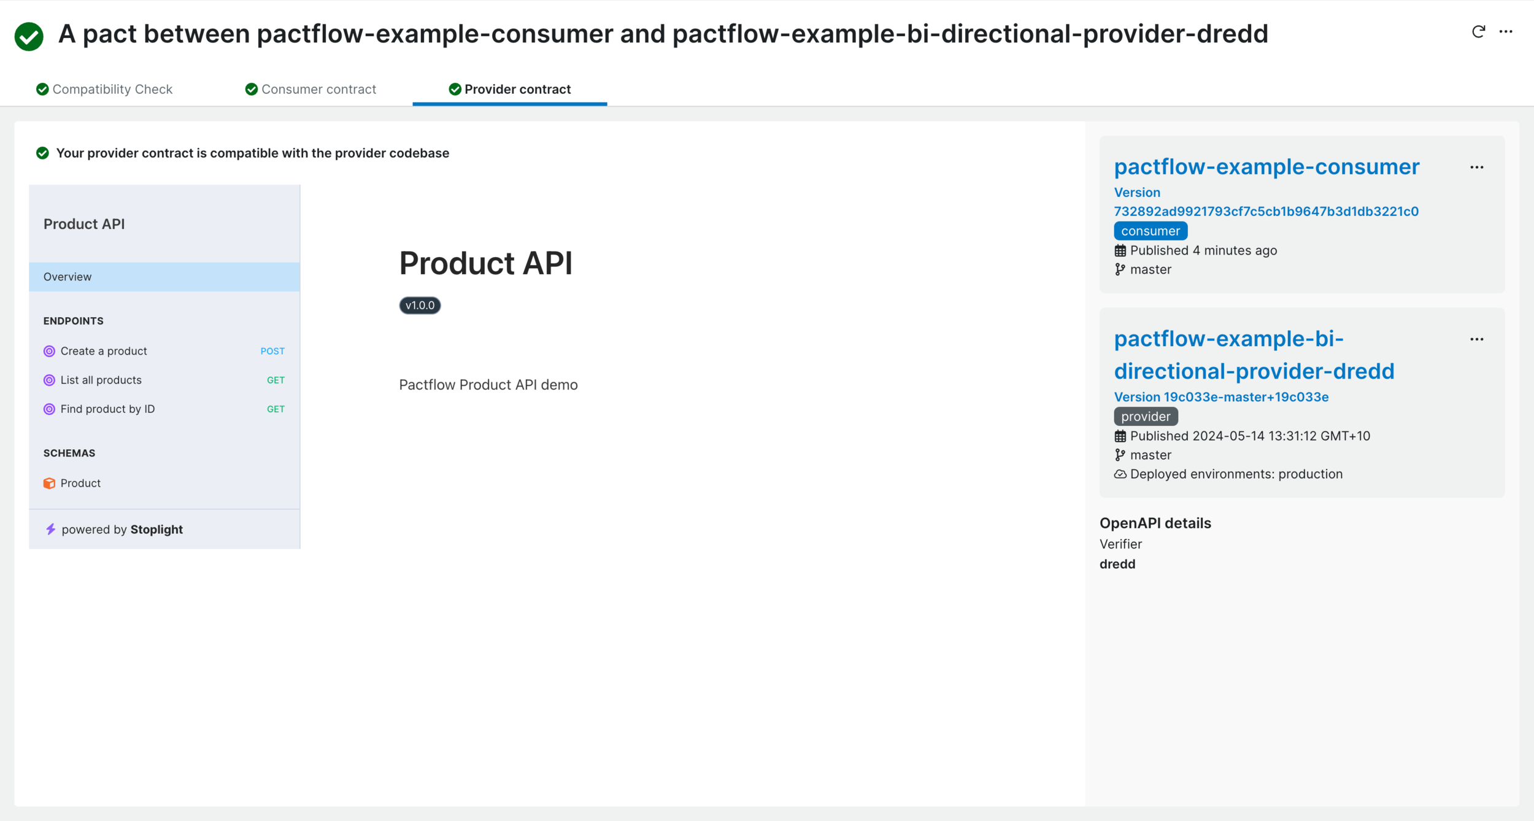Click the calendar icon near Published 4 minutes ago
The width and height of the screenshot is (1534, 821).
tap(1120, 250)
